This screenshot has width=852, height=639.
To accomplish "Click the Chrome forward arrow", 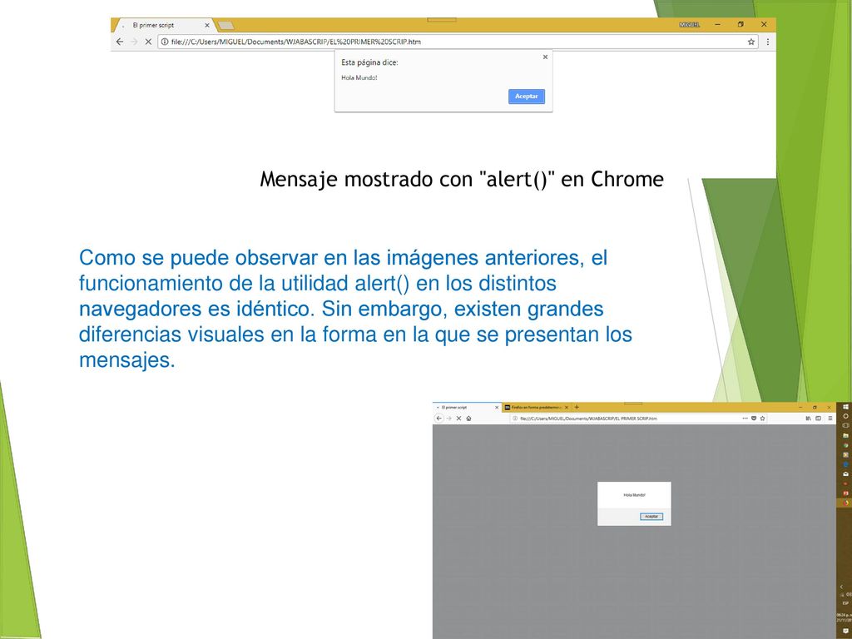I will point(134,42).
